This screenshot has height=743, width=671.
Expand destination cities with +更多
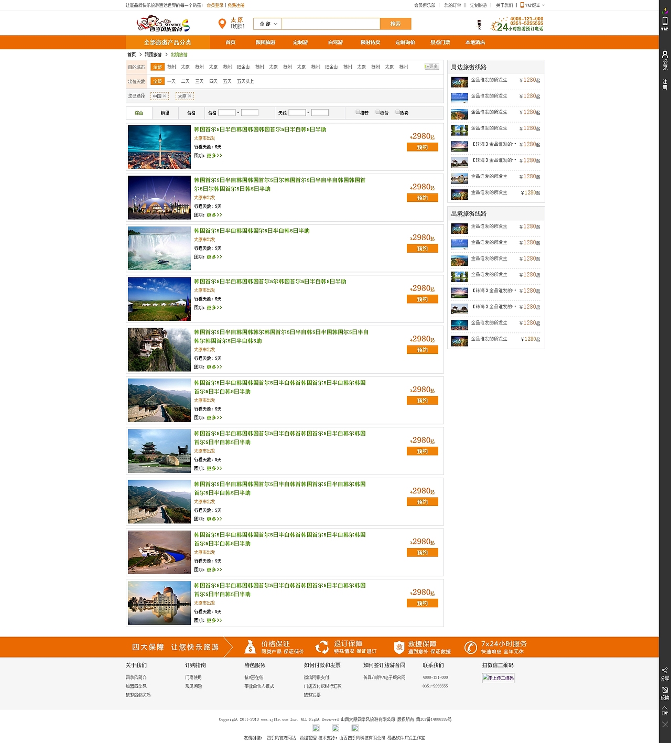coord(432,67)
